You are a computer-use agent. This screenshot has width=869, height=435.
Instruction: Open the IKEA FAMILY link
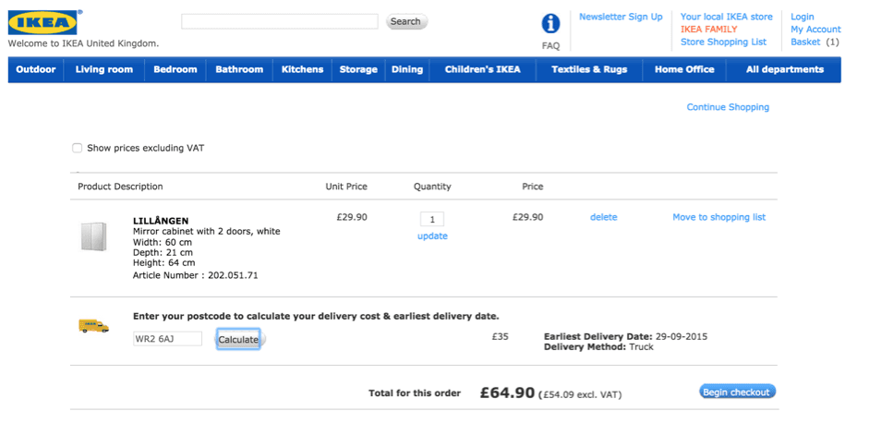click(709, 30)
